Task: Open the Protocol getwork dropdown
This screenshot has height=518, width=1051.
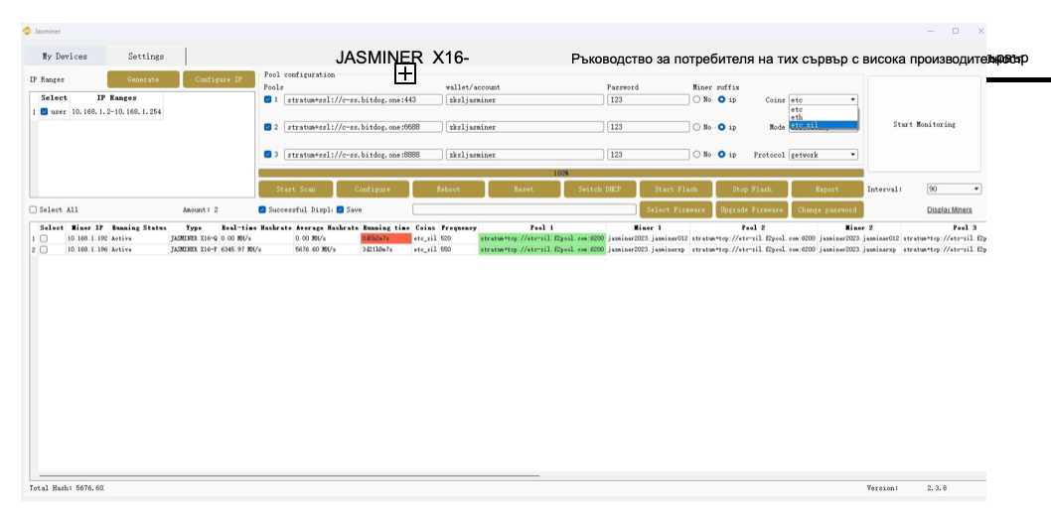Action: pyautogui.click(x=824, y=155)
